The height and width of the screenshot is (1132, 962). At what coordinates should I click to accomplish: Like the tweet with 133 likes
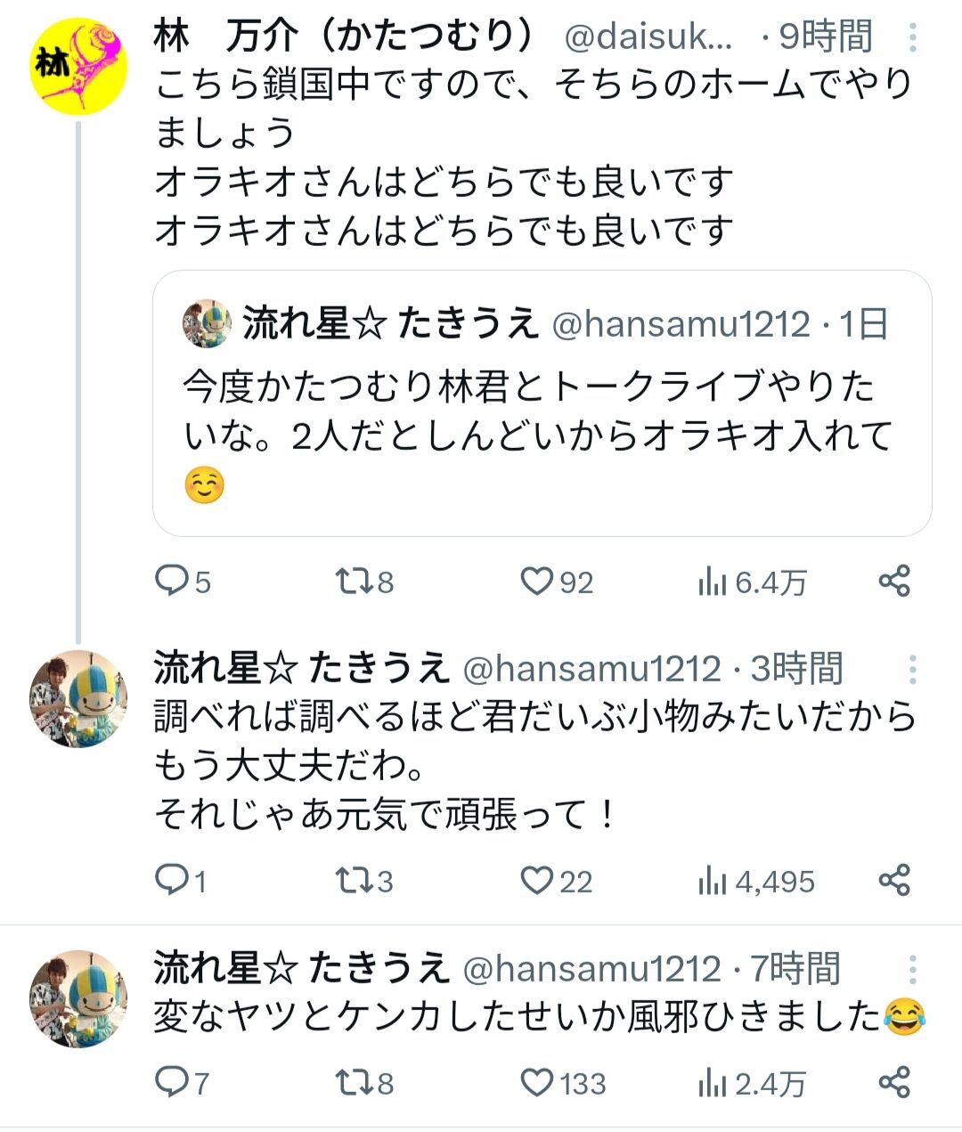pyautogui.click(x=563, y=1083)
